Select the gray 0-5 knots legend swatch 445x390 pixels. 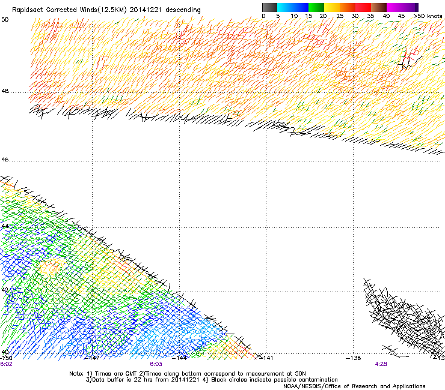click(x=269, y=7)
